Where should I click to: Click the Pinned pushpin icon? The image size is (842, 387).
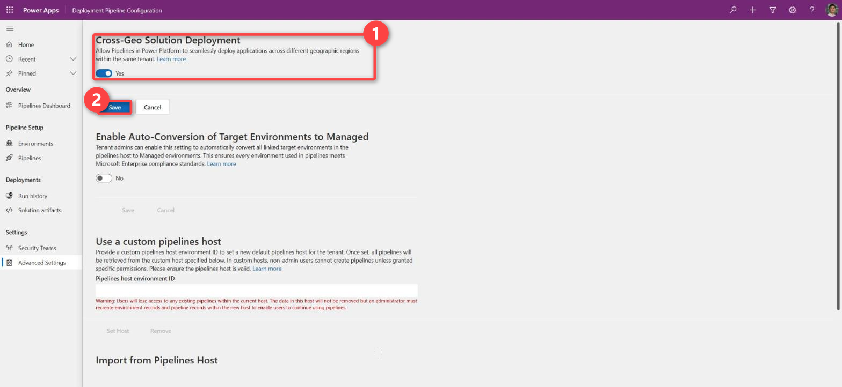[9, 73]
